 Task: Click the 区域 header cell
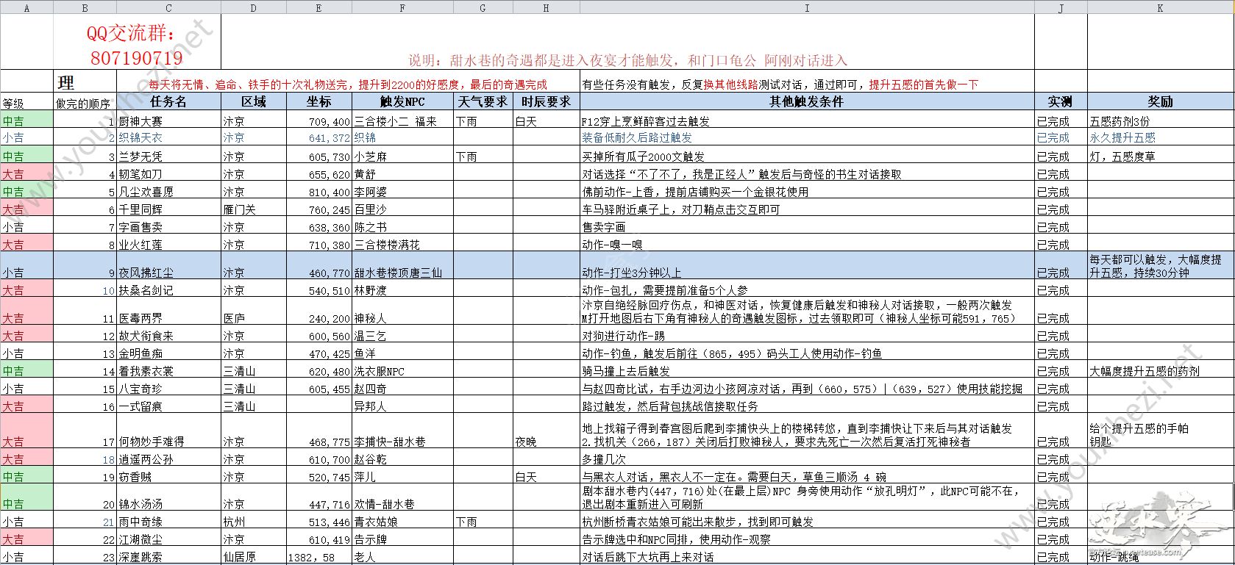click(x=254, y=101)
